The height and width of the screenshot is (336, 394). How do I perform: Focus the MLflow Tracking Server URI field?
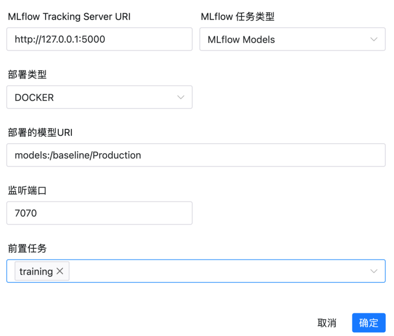[x=99, y=39]
